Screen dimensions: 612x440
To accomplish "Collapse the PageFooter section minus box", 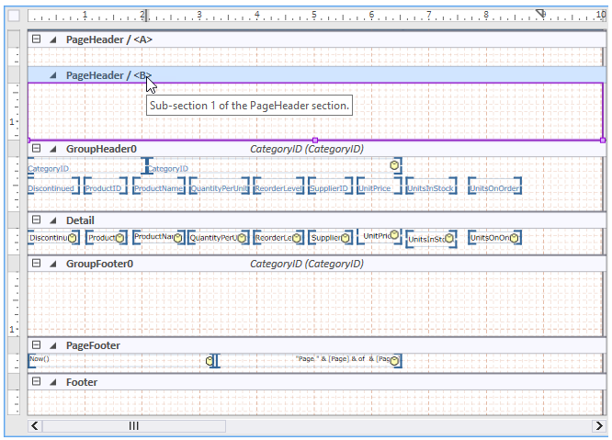I will (x=36, y=345).
